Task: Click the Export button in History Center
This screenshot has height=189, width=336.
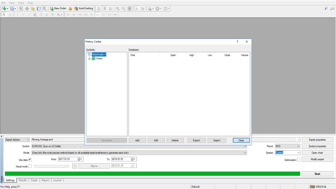Action: pos(196,140)
